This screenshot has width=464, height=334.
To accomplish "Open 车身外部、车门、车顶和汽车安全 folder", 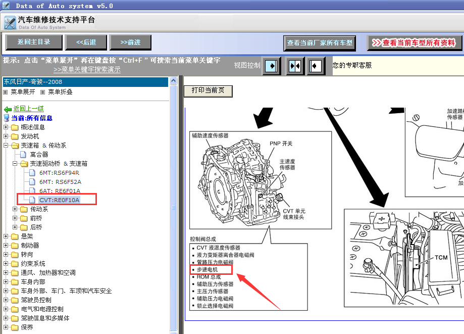I will [x=66, y=291].
